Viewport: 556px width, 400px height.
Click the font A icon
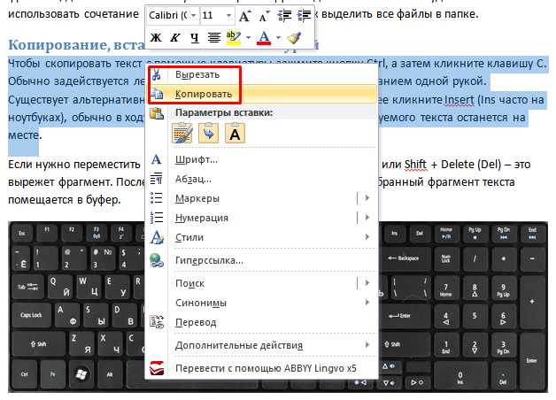coord(157,160)
